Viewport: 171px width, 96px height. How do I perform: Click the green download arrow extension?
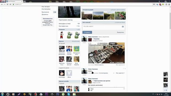click(x=163, y=5)
